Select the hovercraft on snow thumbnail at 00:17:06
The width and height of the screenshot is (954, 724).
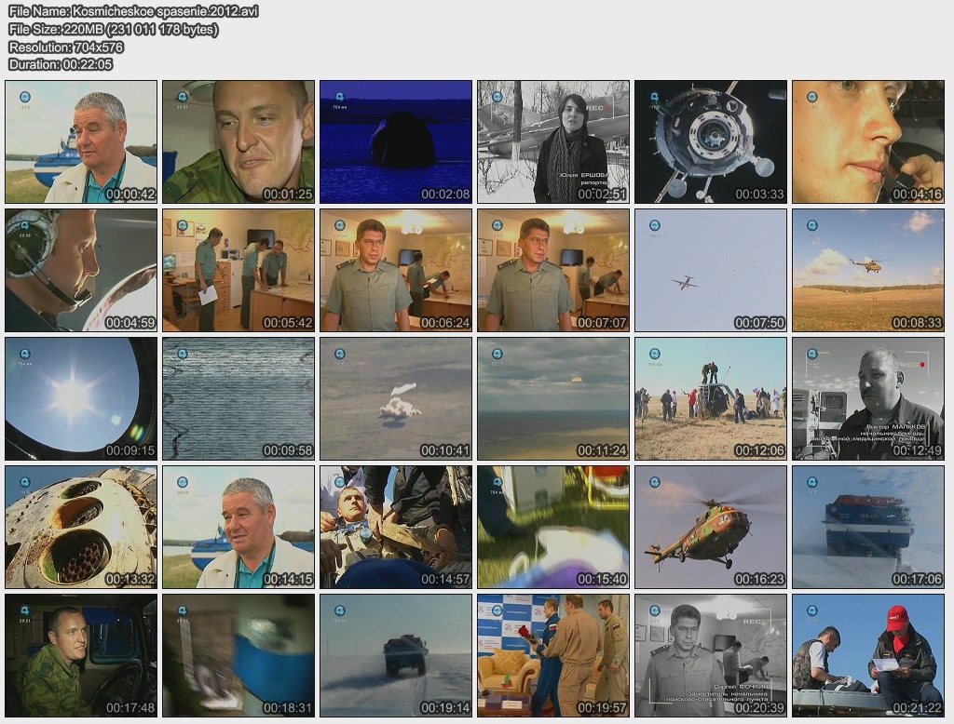(x=868, y=527)
